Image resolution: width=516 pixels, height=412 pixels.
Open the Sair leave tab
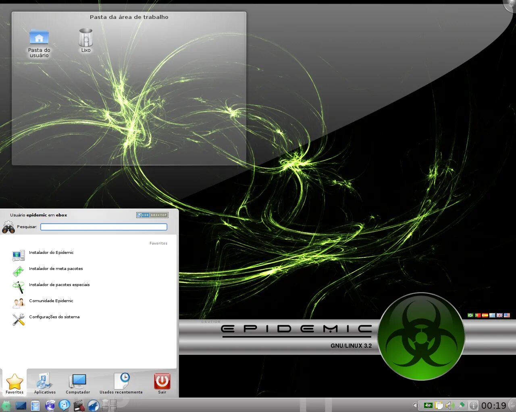[162, 383]
